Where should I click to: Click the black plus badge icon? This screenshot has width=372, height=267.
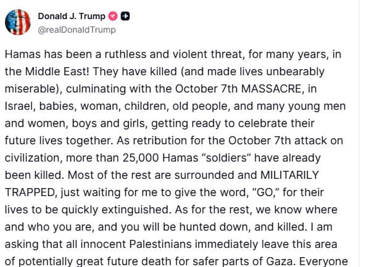(x=125, y=17)
